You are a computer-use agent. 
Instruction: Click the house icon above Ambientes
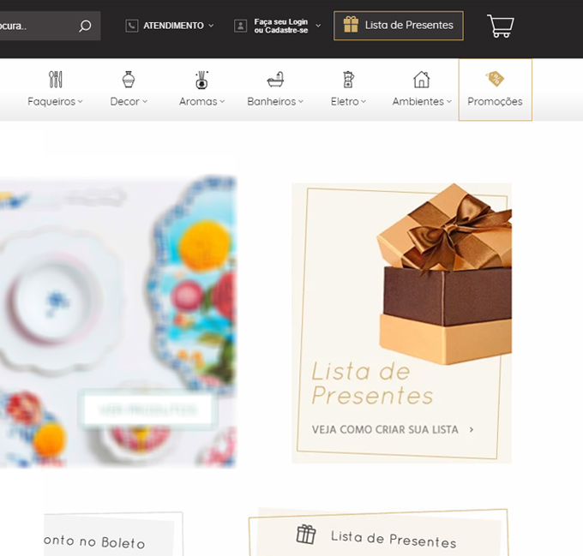click(422, 79)
